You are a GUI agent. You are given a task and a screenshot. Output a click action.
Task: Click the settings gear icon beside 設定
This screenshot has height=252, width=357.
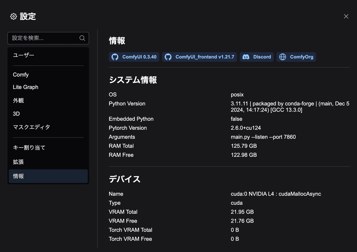click(13, 16)
